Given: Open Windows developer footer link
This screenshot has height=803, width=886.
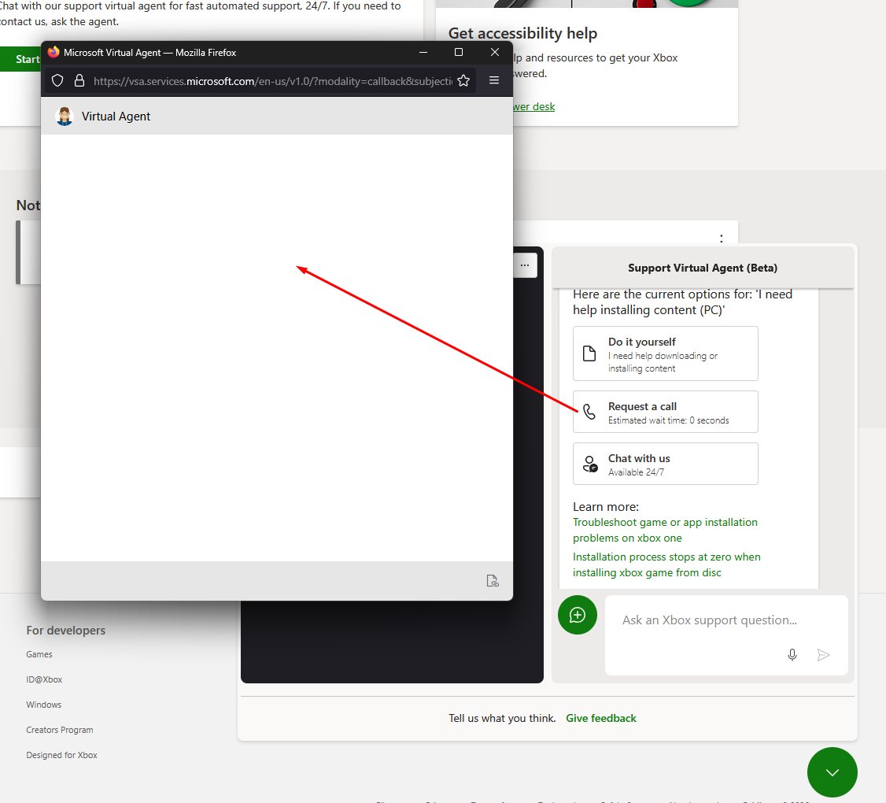Looking at the screenshot, I should point(43,705).
